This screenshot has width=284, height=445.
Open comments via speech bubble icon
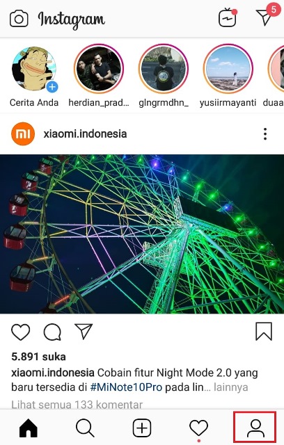[52, 332]
